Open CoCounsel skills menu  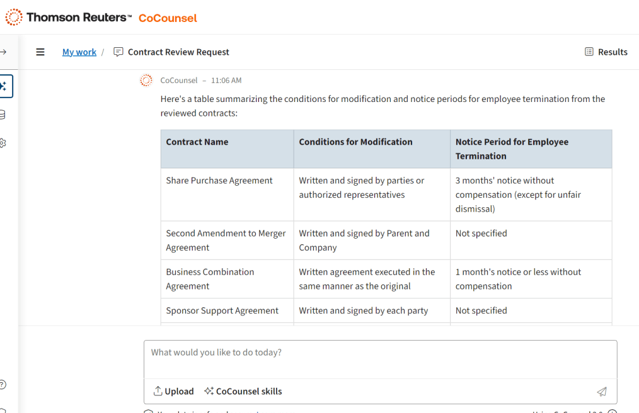[243, 392]
